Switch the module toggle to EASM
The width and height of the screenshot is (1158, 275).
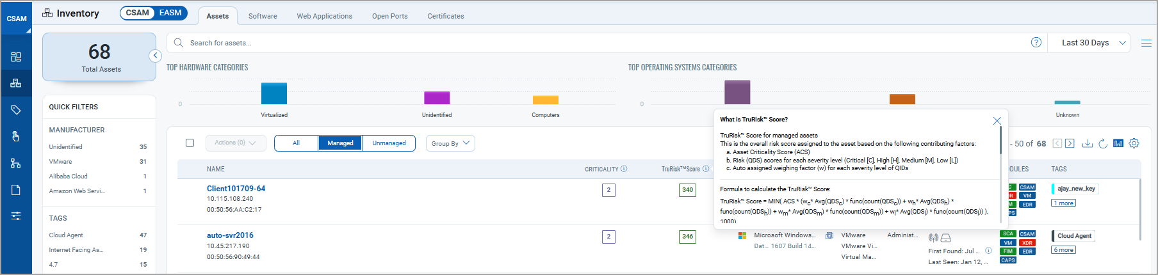(170, 13)
